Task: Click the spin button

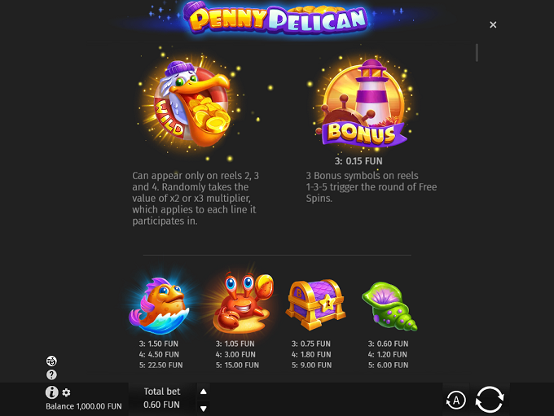Action: [490, 400]
